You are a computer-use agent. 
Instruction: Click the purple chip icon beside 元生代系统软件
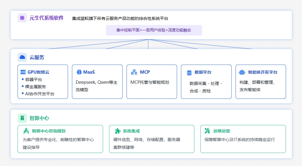(x=22, y=18)
